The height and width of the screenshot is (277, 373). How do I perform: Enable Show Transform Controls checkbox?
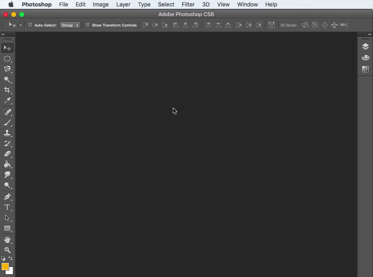(88, 25)
